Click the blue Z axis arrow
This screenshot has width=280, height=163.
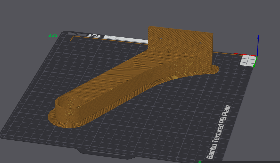(258, 46)
